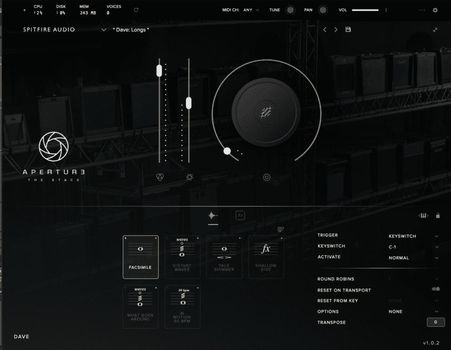Open the Round Robins dropdown
Screen dimensions: 451x350
click(413, 279)
